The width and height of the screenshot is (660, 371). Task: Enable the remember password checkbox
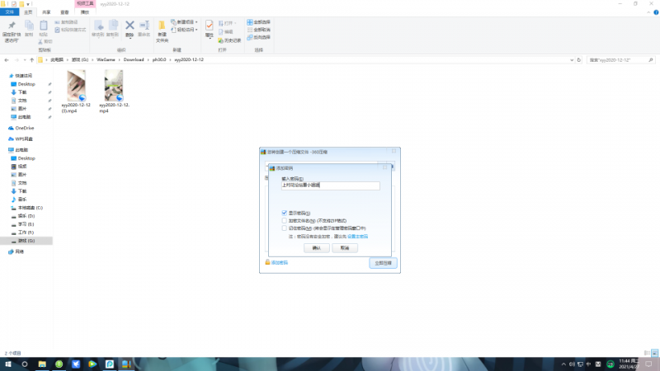click(x=285, y=228)
